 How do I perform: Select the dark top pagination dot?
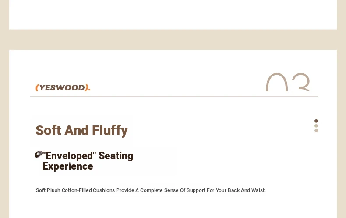316,121
